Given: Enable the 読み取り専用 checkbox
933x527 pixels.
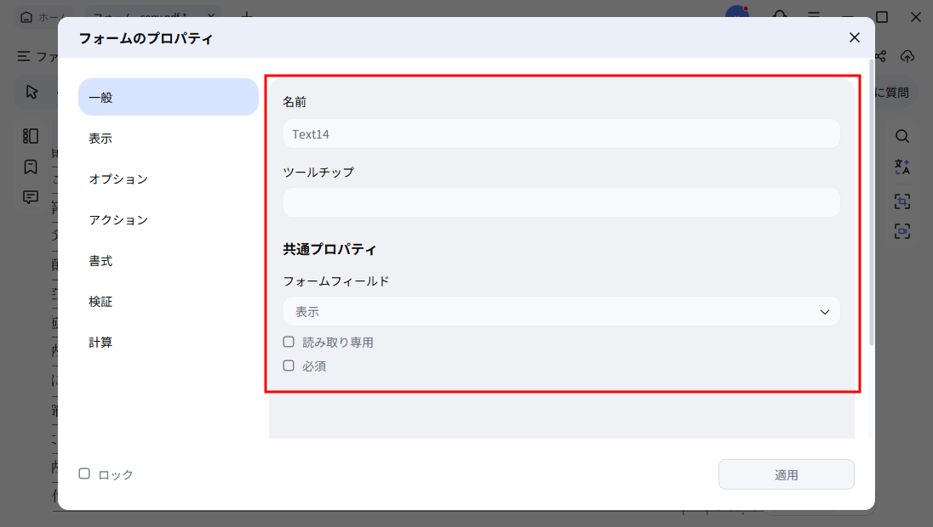Looking at the screenshot, I should (x=290, y=342).
